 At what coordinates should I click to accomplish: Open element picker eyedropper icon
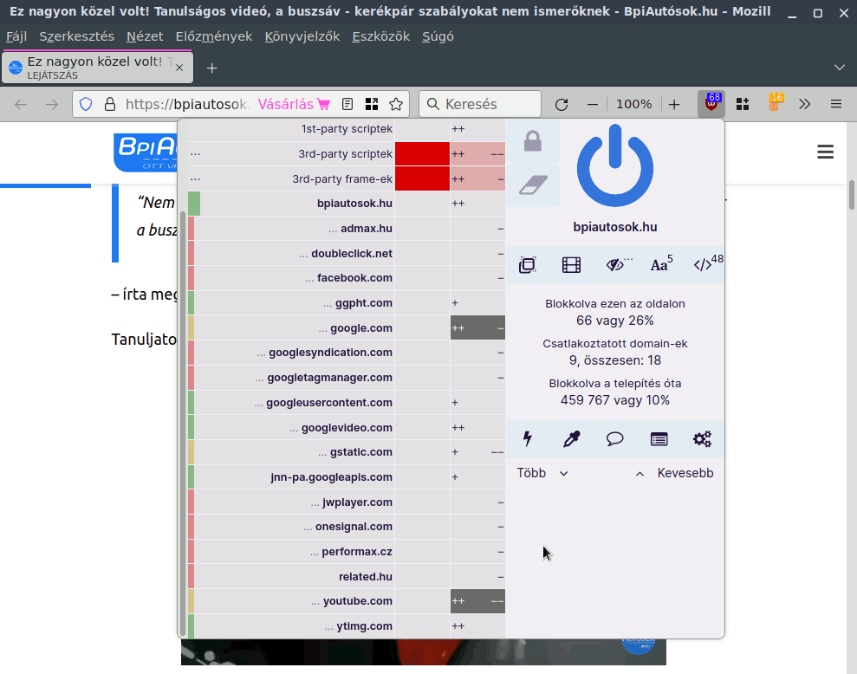point(571,439)
